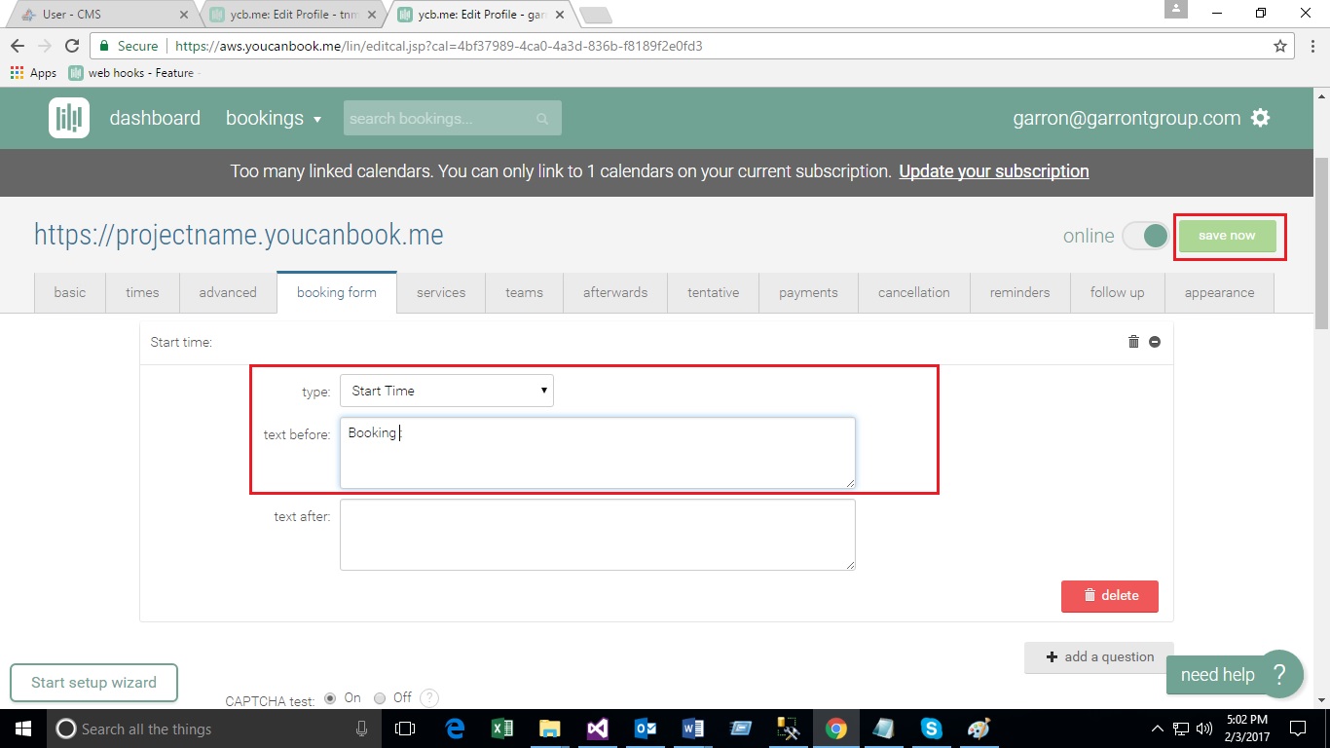
Task: Reload the page using the refresh icon
Action: 72,46
